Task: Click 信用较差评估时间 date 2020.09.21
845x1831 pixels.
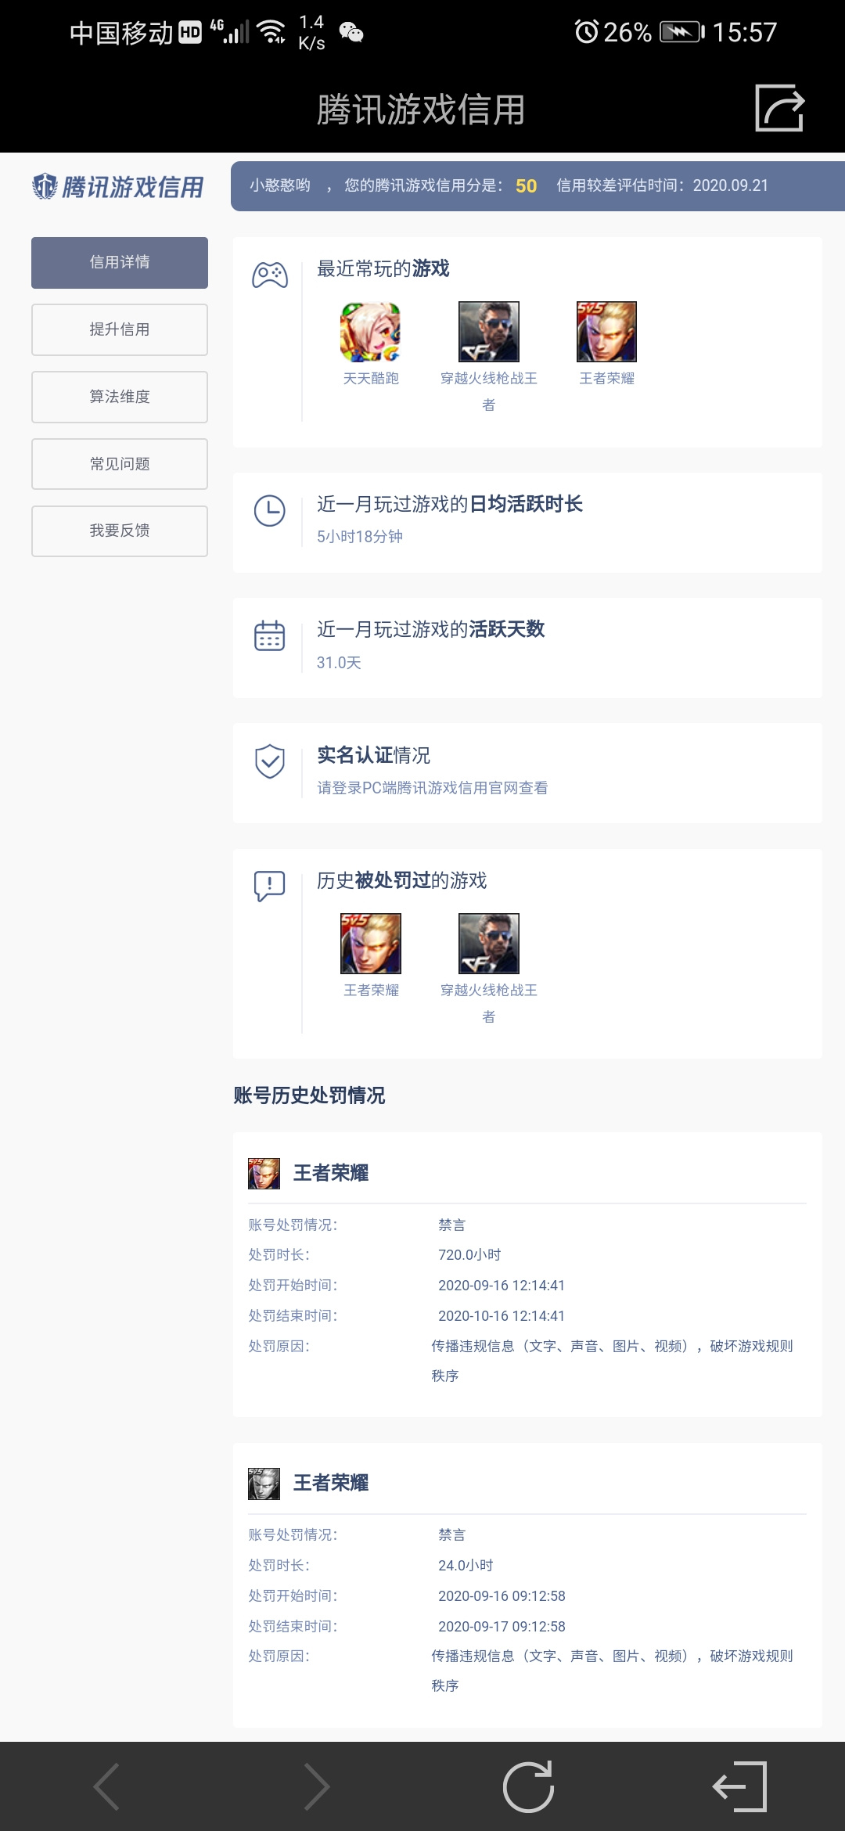Action: (731, 185)
